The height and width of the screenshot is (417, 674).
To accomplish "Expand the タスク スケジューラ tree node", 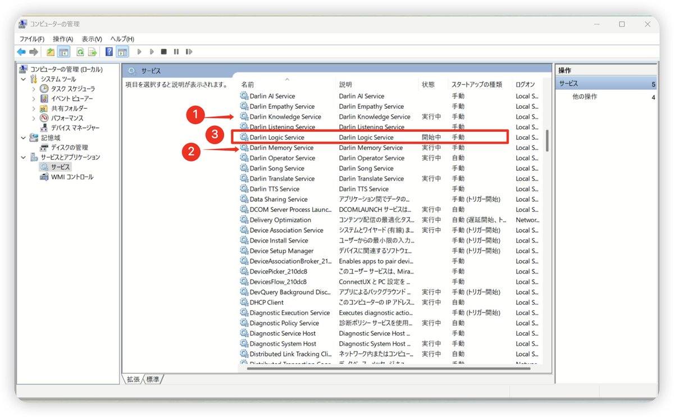I will coord(34,89).
